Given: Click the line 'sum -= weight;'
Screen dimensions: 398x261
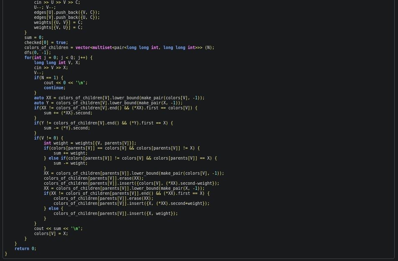Looking at the screenshot, I should click(71, 163).
